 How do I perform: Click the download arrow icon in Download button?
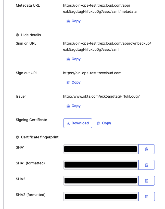click(68, 123)
